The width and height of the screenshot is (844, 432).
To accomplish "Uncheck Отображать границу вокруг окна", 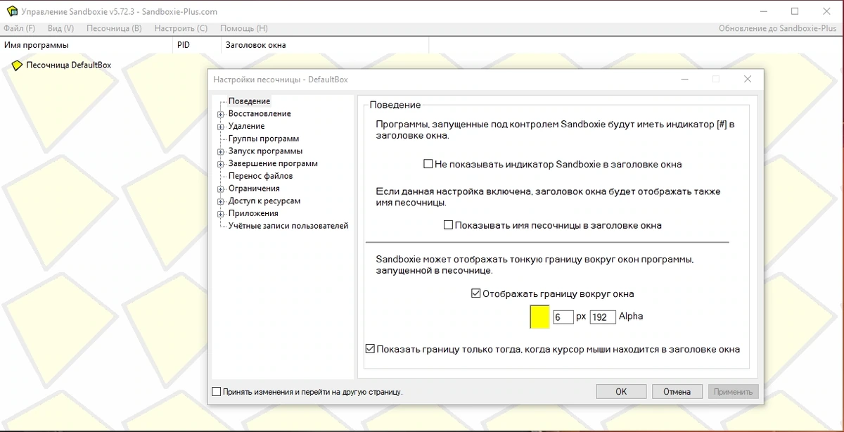I will point(475,293).
